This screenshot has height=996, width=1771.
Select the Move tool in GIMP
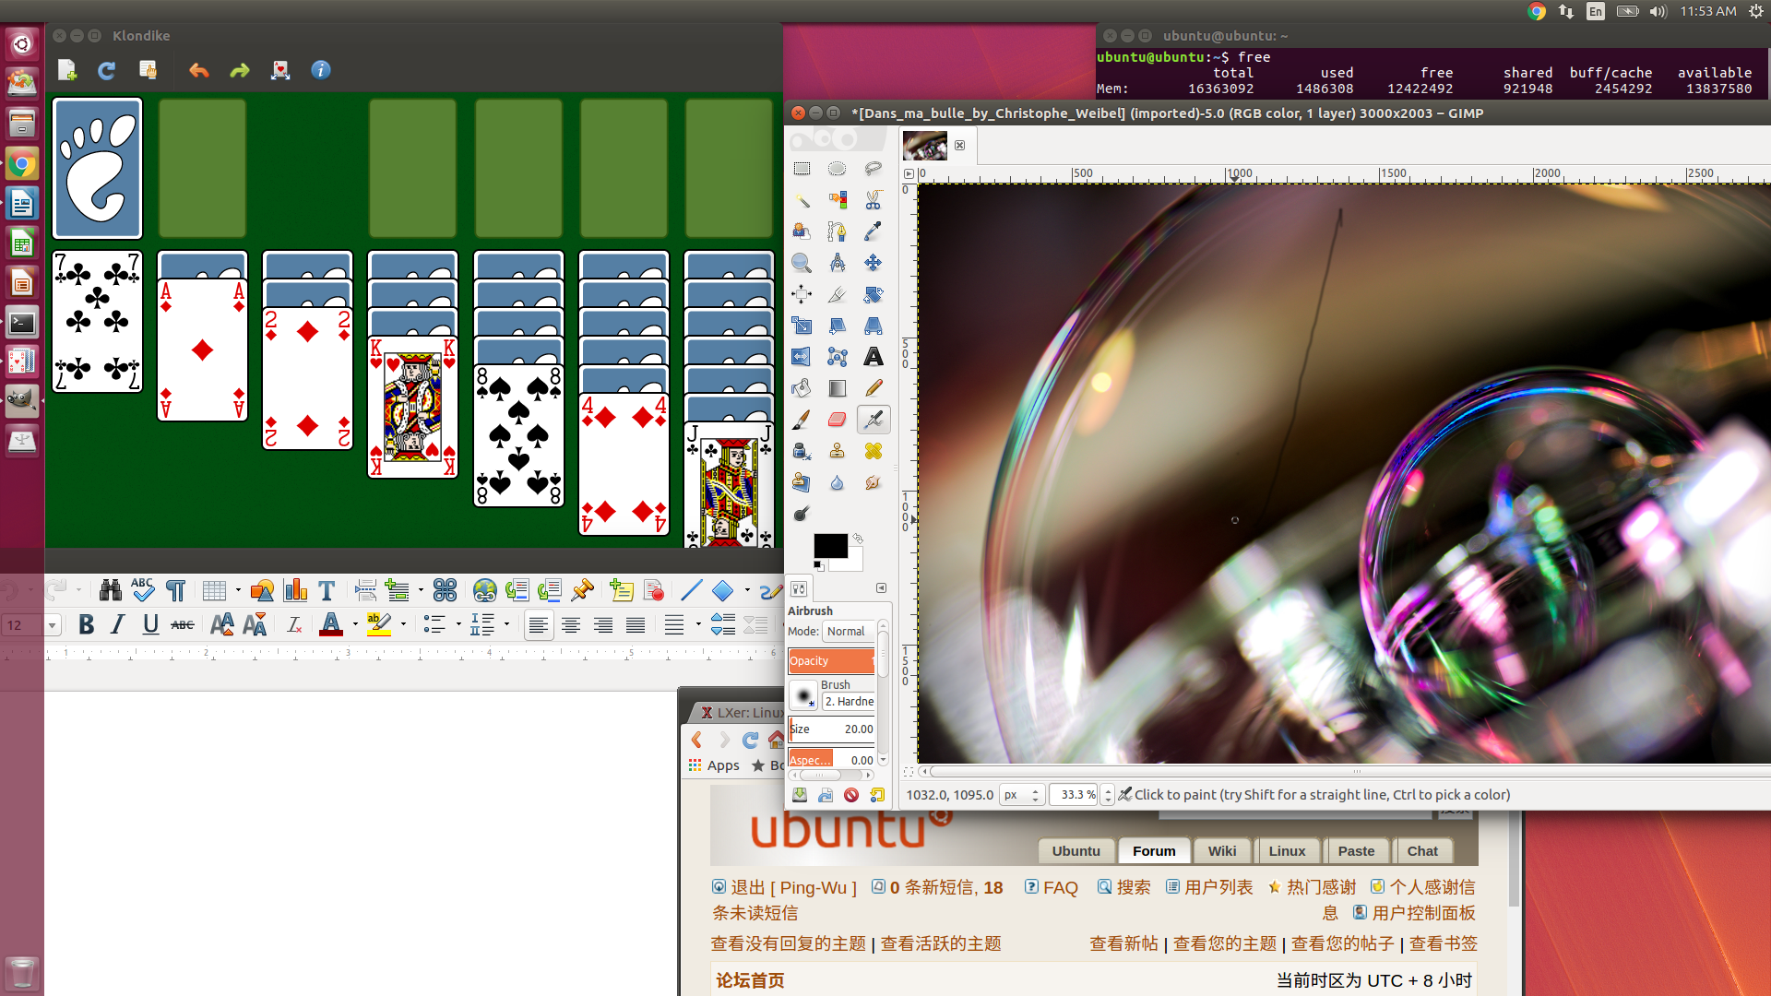pos(873,263)
